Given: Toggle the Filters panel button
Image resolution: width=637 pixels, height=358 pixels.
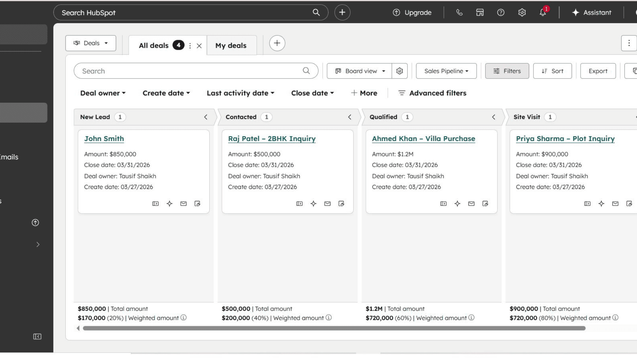Looking at the screenshot, I should pos(507,71).
